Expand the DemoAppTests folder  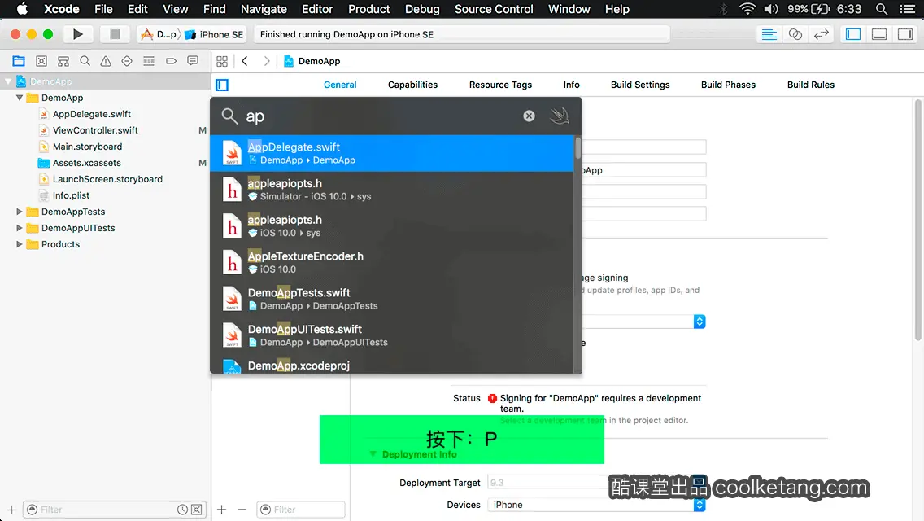point(20,211)
